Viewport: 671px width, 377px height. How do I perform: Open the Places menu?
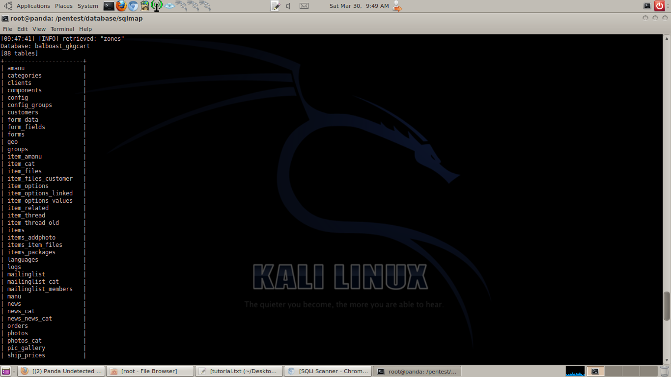coord(63,6)
